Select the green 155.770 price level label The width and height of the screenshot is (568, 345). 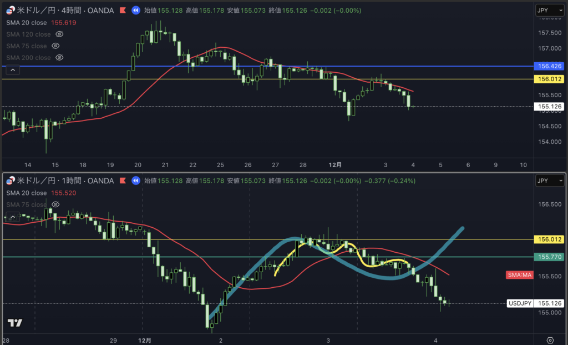coord(550,257)
